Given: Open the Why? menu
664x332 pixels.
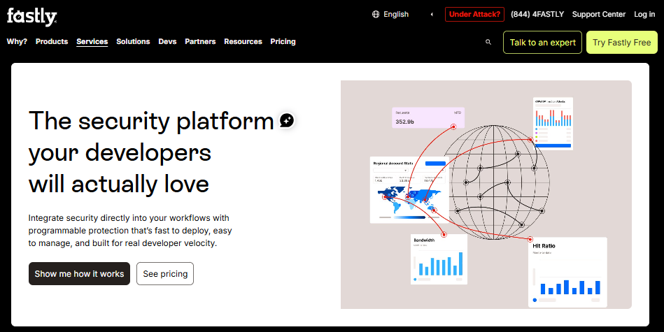Looking at the screenshot, I should coord(17,41).
